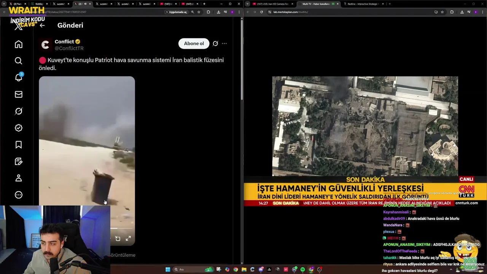Viewport: 487px width, 274px height.
Task: Bookmark page star in left browser
Action: tap(199, 12)
